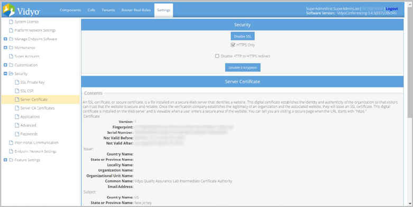Click the scrollbar down arrow
The width and height of the screenshot is (413, 207).
(410, 204)
